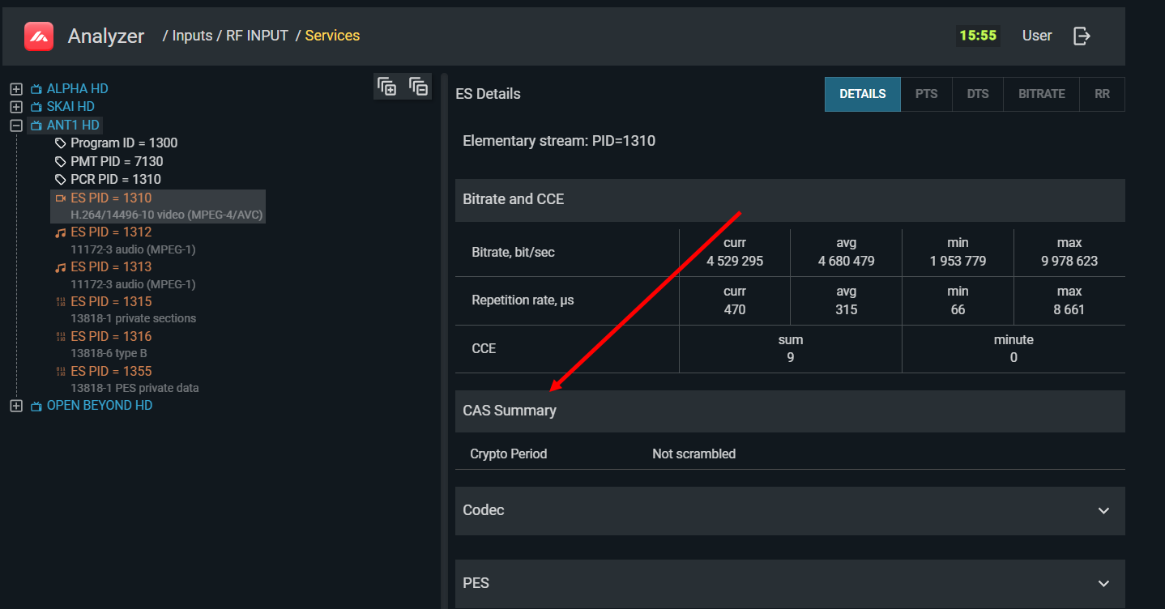Click the tag icon beside PMT PID
The width and height of the screenshot is (1165, 609).
[x=60, y=162]
